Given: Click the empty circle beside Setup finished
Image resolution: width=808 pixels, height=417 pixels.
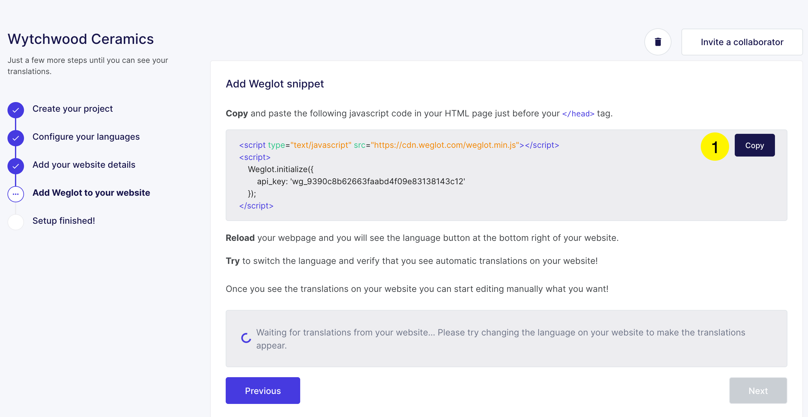Looking at the screenshot, I should pos(16,222).
